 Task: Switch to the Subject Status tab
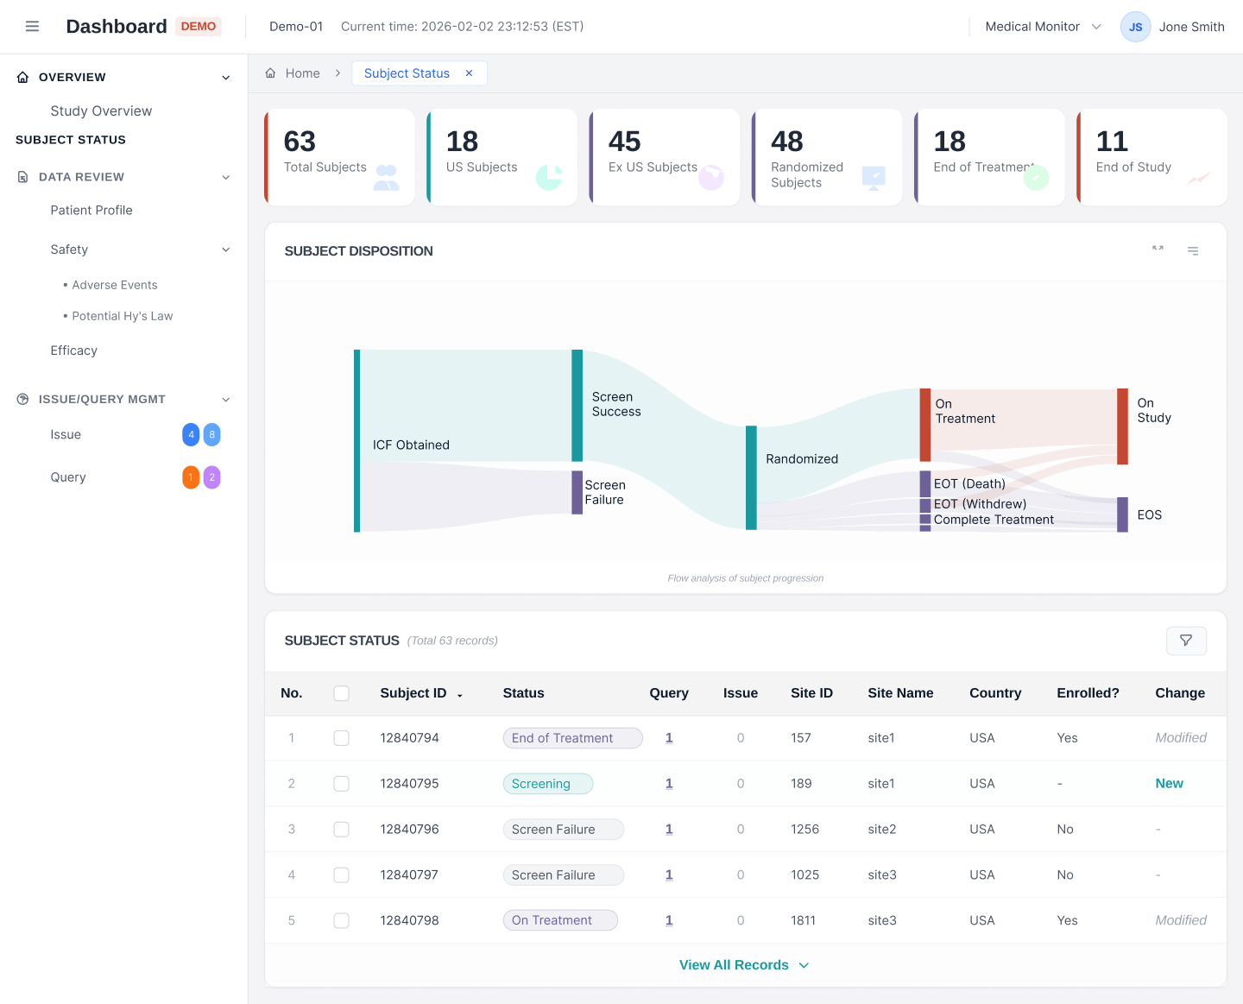coord(407,73)
